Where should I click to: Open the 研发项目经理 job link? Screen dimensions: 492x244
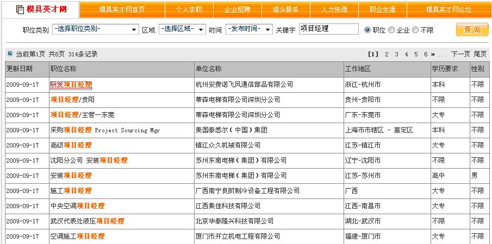(71, 85)
